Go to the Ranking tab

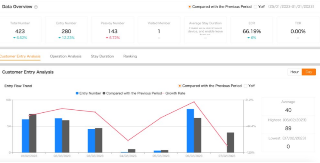click(130, 56)
